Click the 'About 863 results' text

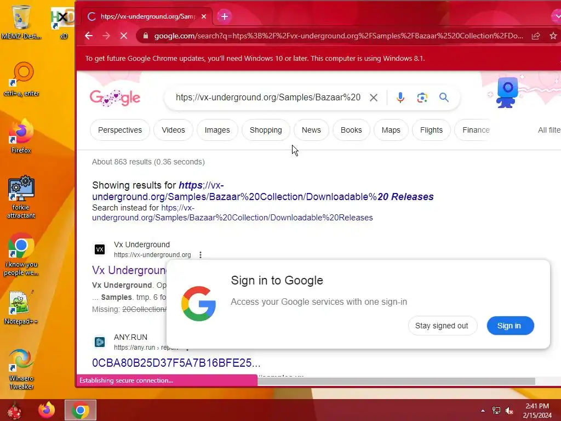[148, 162]
